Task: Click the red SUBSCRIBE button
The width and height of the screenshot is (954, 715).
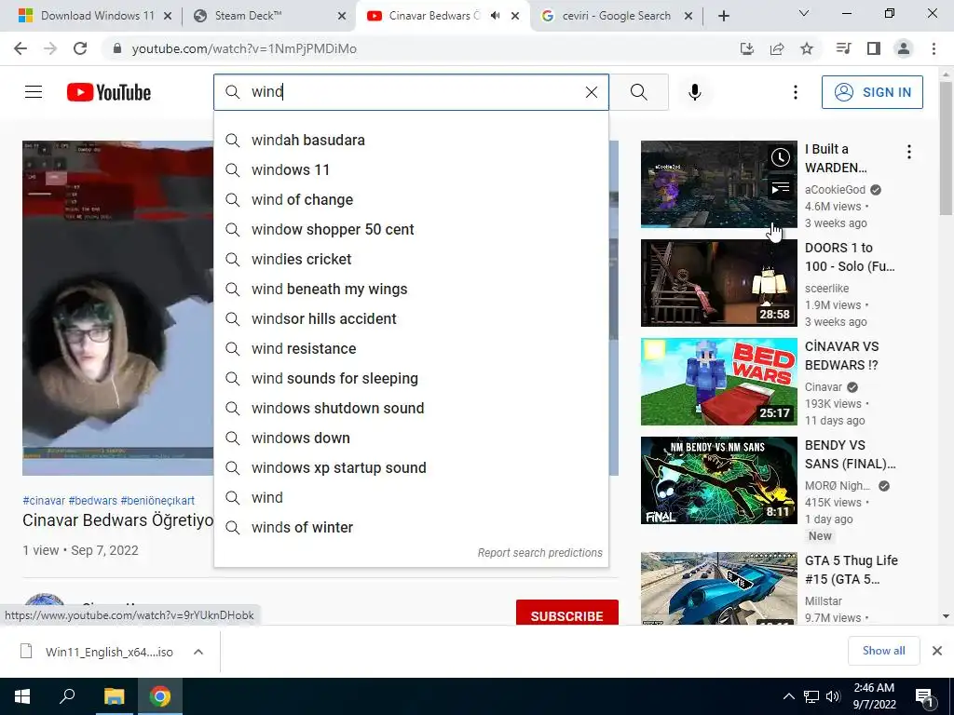Action: pos(567,613)
